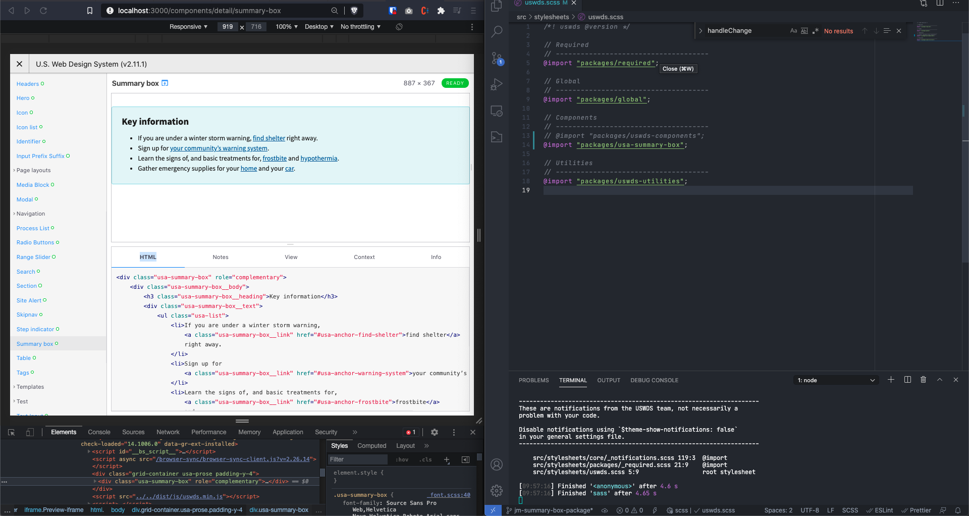The image size is (969, 516).
Task: Toggle the :hov element state button
Action: pos(402,459)
